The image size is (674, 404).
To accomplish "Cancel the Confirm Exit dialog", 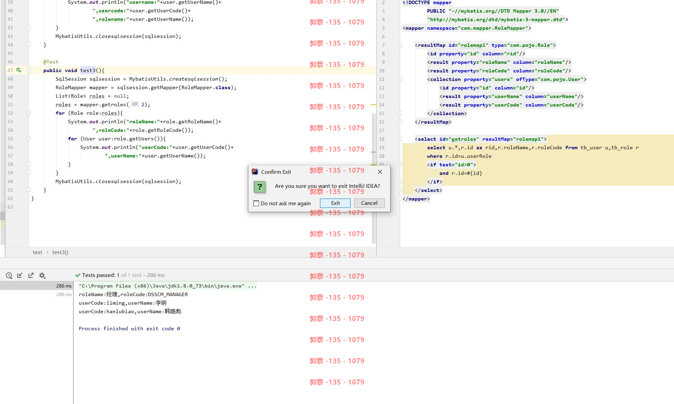I will click(369, 203).
